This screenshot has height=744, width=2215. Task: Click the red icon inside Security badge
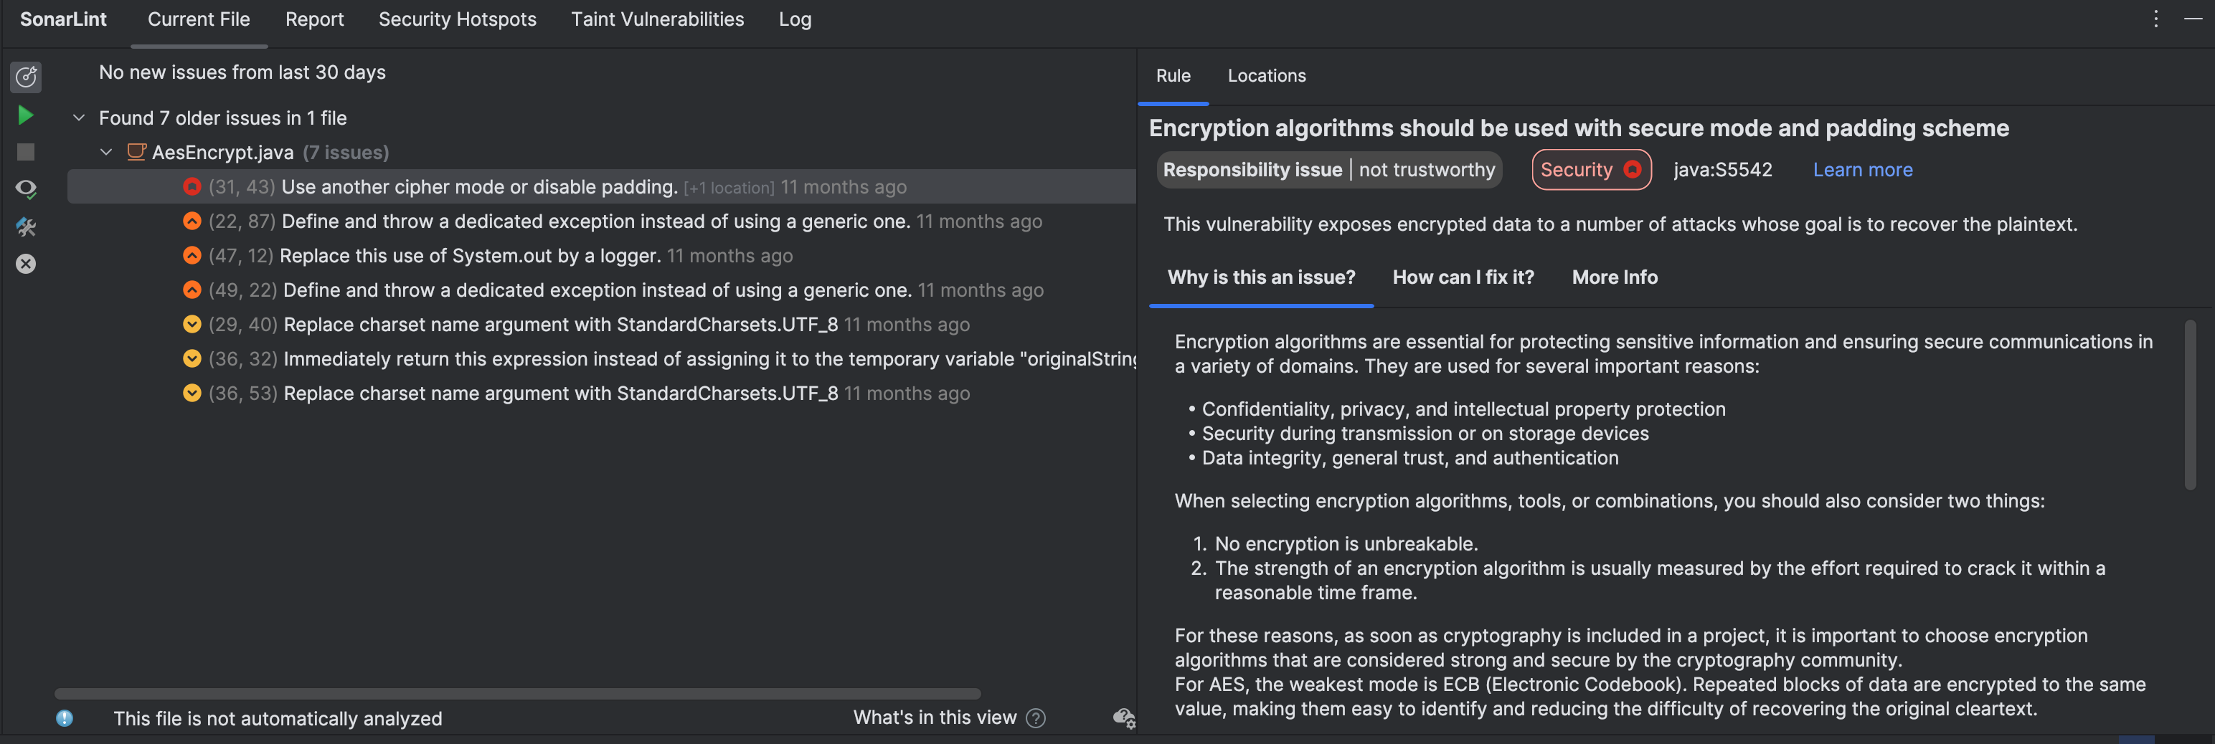click(1631, 170)
